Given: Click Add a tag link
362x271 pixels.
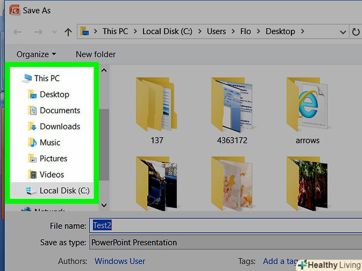Looking at the screenshot, I should [x=280, y=261].
